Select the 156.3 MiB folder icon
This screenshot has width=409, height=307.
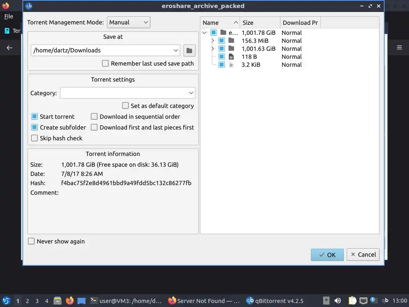231,40
